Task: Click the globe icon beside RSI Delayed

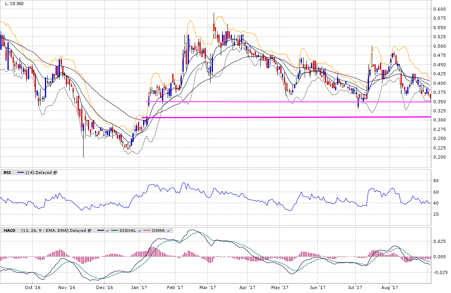Action: (55, 173)
